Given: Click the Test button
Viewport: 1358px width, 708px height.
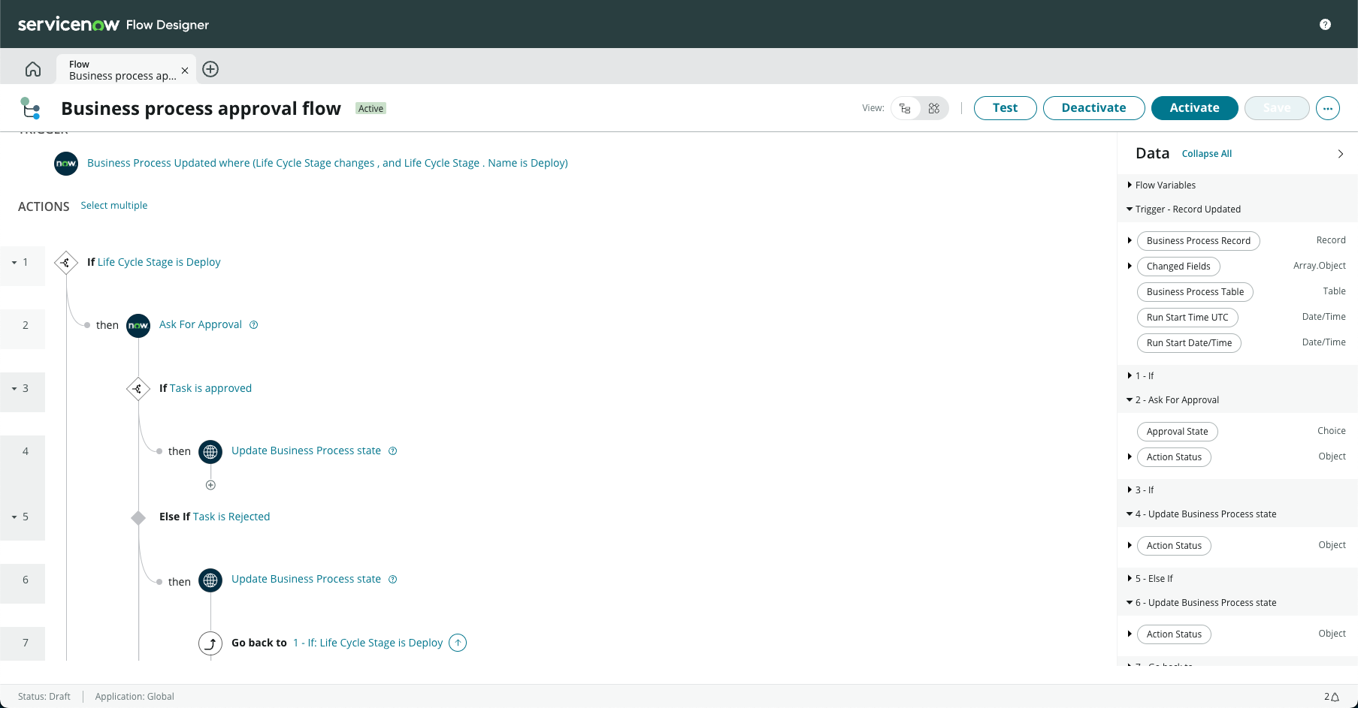Looking at the screenshot, I should coord(1005,108).
